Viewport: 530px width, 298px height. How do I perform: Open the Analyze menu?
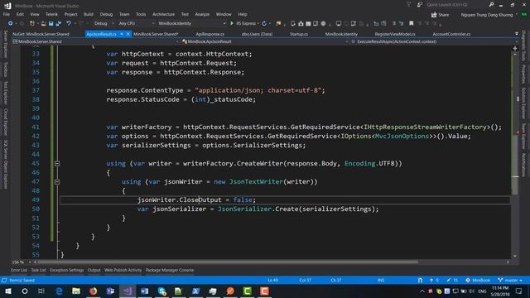tap(202, 14)
